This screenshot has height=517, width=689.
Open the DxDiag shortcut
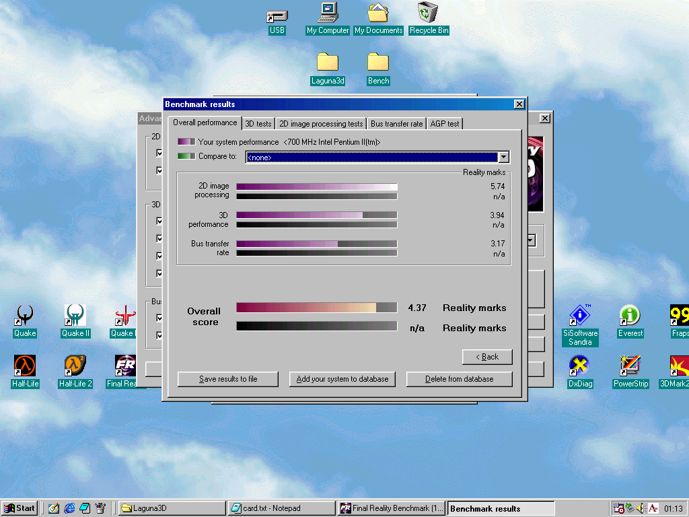click(x=579, y=366)
